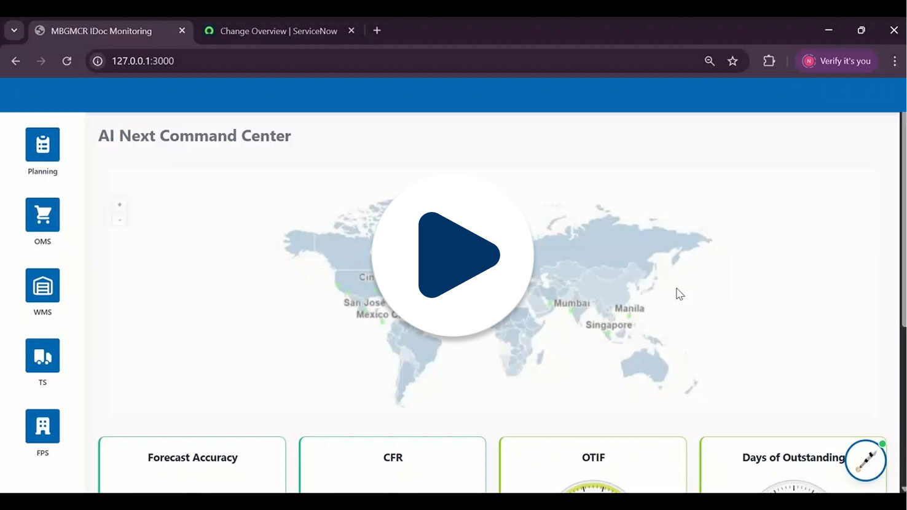907x510 pixels.
Task: Go forward in browser history
Action: pos(41,61)
